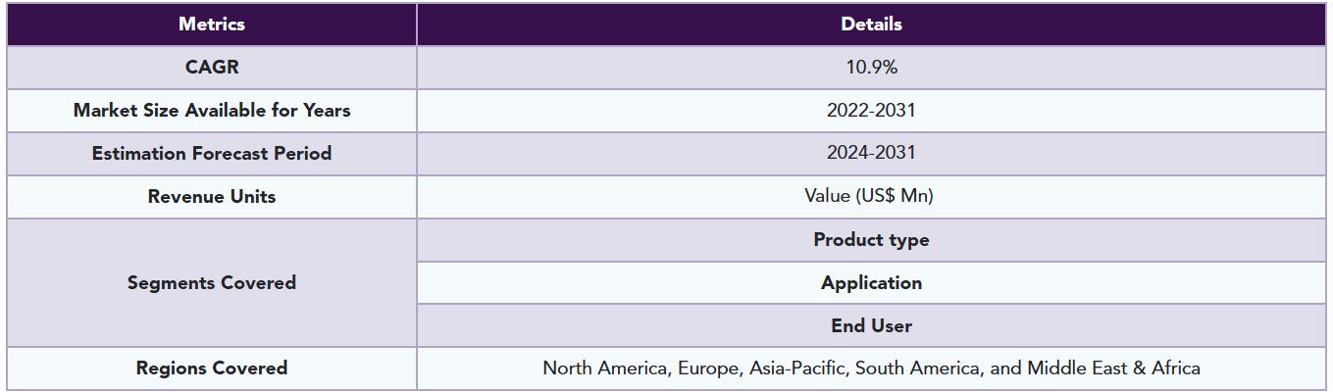Select the Segments Covered label

(x=212, y=283)
